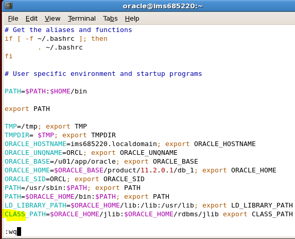Open the Terminal menu
The height and width of the screenshot is (239, 295).
point(82,19)
